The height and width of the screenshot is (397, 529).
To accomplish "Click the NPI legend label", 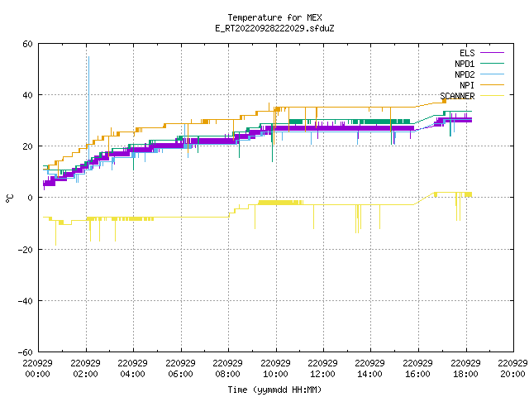I will coord(467,85).
